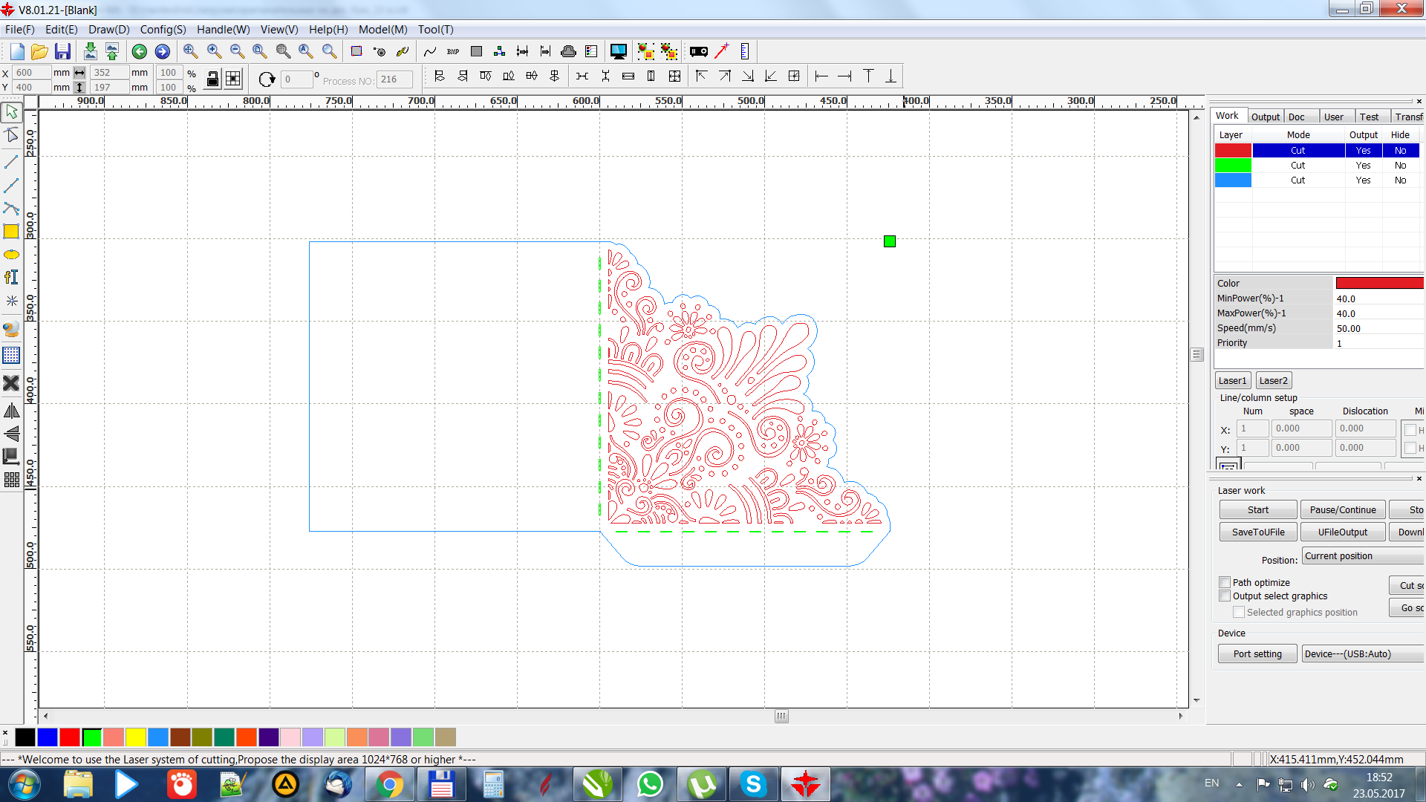The image size is (1426, 802).
Task: Click the Save file toolbar icon
Action: (x=63, y=51)
